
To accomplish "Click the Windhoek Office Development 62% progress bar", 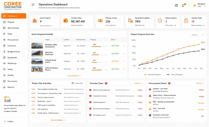I will (x=100, y=47).
